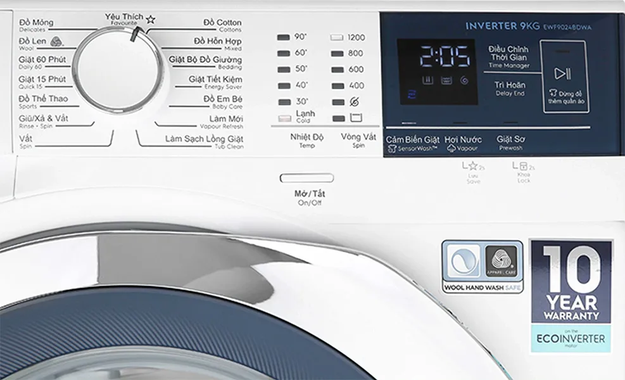Click the INVERTER 9KG model text
Viewport: 625px width, 380px height.
point(502,27)
